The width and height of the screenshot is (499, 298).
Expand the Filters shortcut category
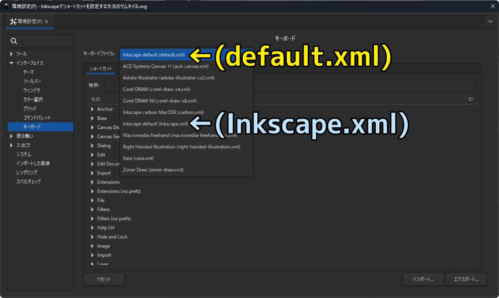point(92,209)
